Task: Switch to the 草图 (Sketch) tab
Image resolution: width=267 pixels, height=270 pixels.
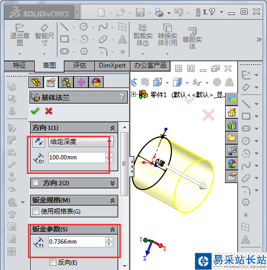Action: (49, 65)
